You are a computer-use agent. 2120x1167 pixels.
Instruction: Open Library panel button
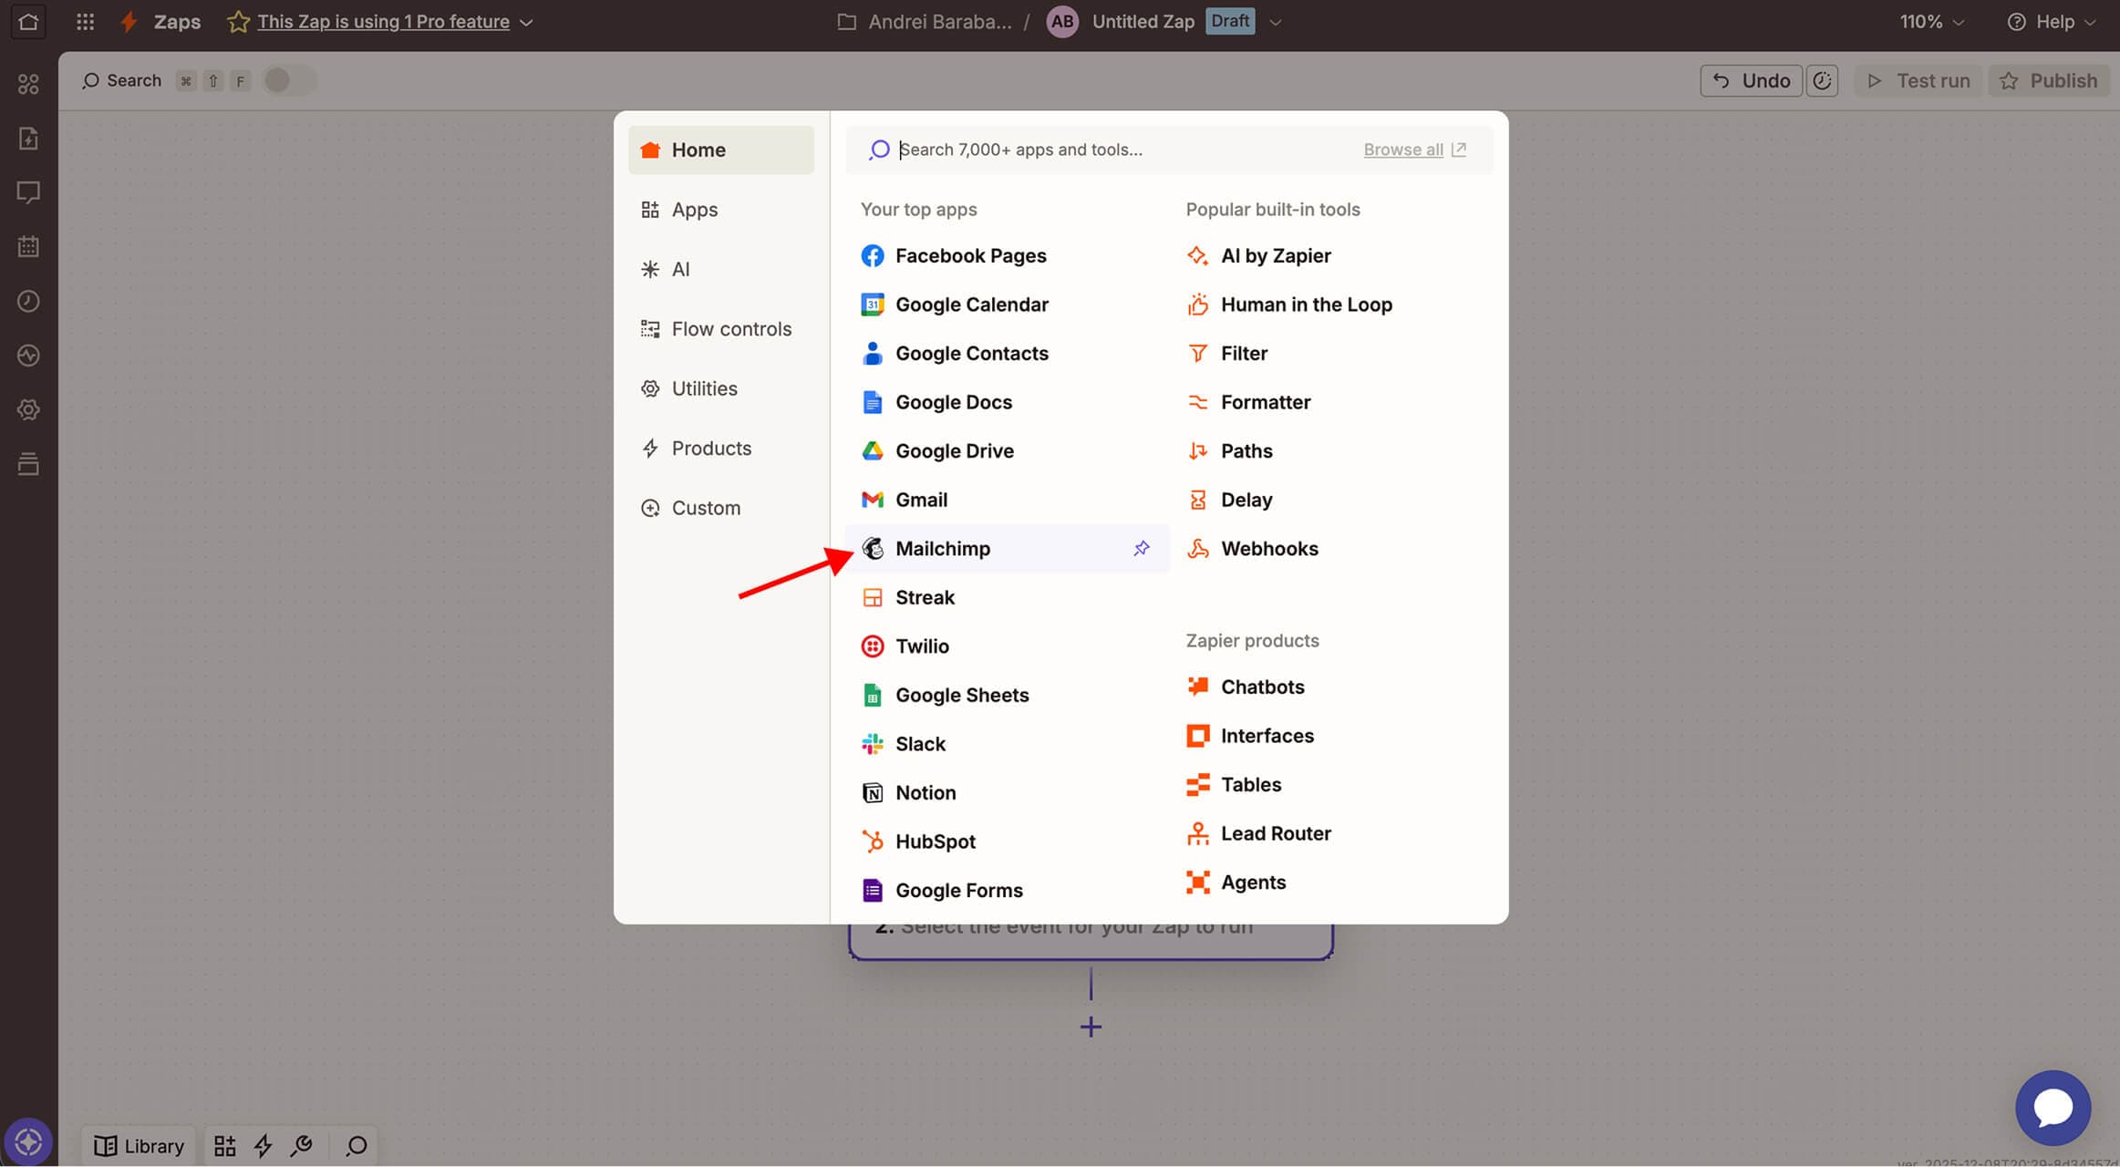(140, 1145)
